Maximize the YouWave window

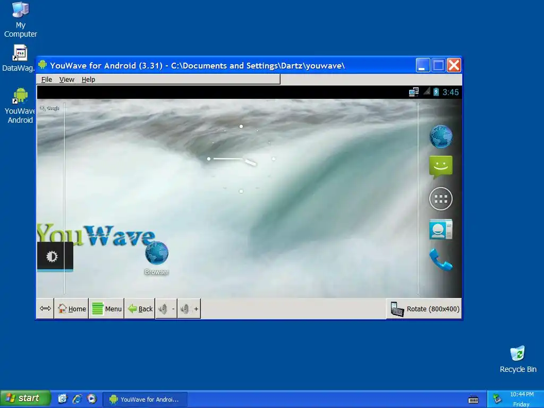click(438, 65)
